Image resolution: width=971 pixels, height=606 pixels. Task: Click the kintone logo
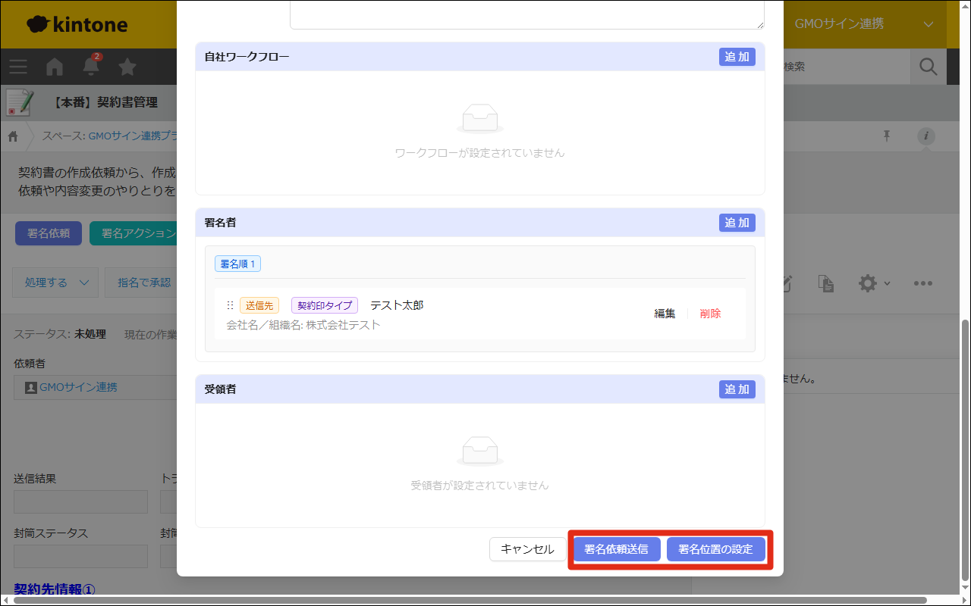pos(77,24)
